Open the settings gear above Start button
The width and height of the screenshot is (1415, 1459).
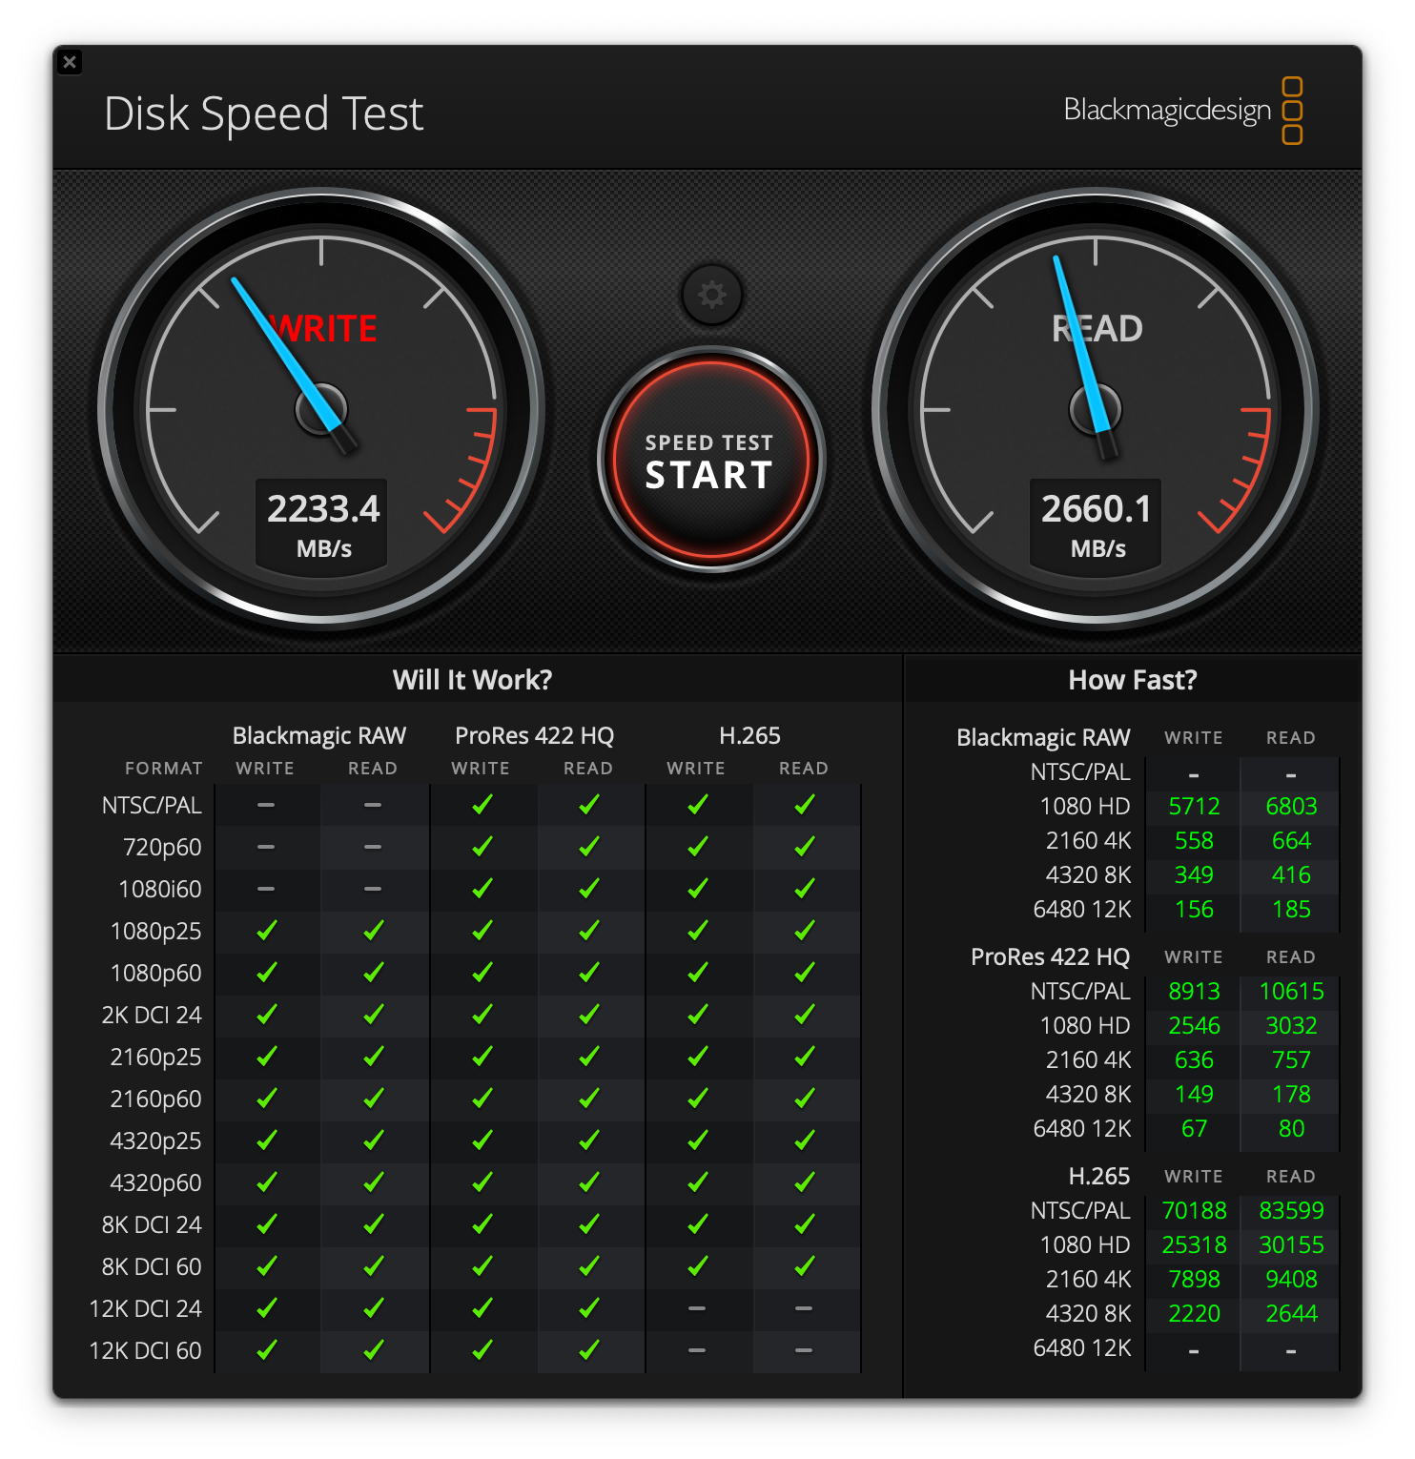pos(711,295)
